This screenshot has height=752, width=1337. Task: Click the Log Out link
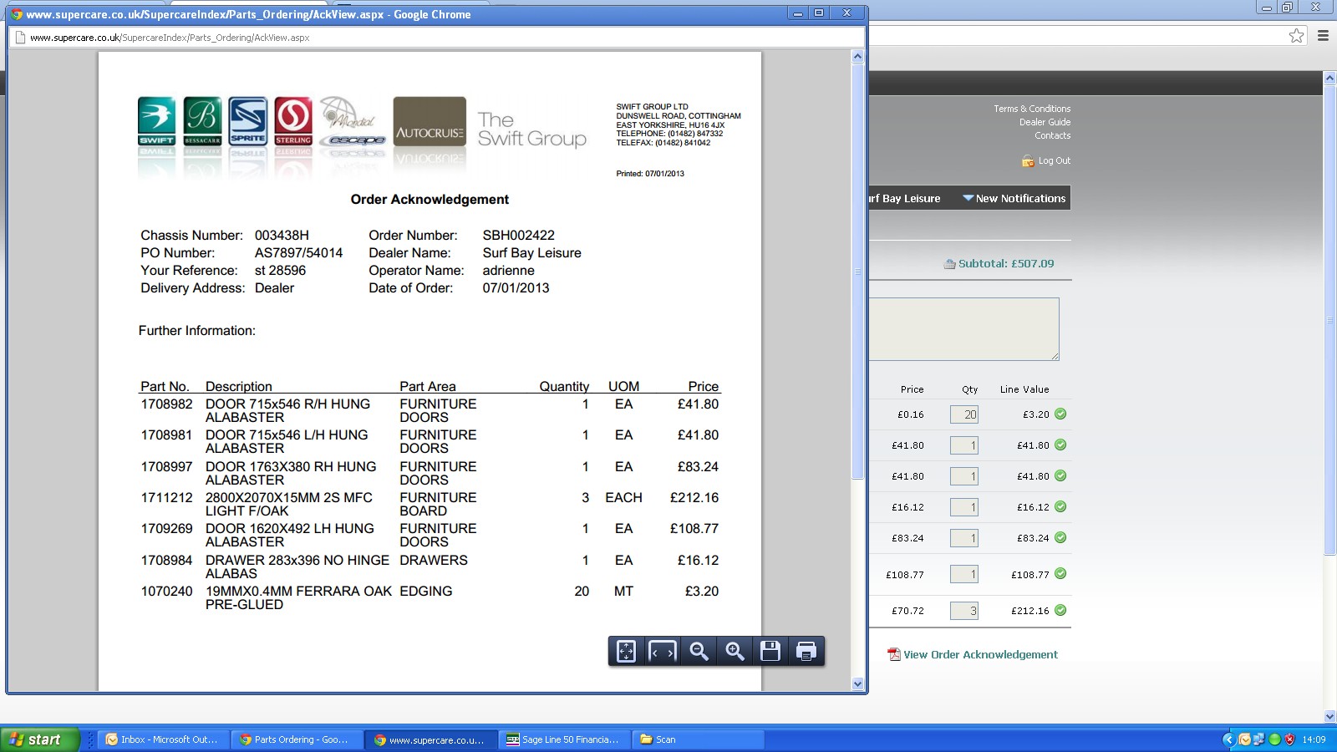tap(1053, 160)
